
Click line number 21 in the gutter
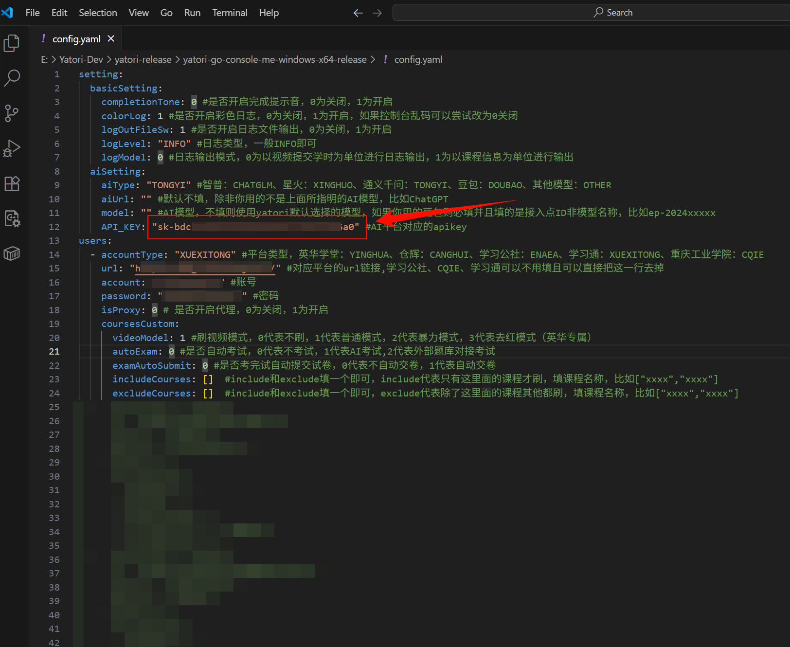coord(54,351)
